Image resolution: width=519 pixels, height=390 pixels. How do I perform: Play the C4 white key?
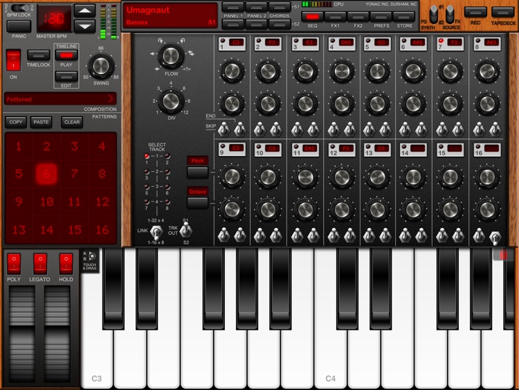331,358
